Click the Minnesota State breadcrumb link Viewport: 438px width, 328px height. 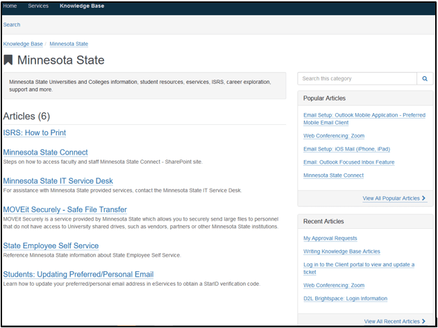[x=69, y=44]
